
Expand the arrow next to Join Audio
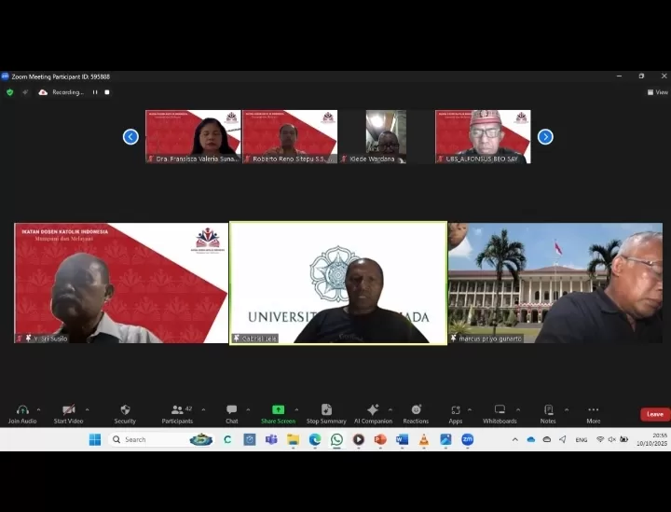40,408
